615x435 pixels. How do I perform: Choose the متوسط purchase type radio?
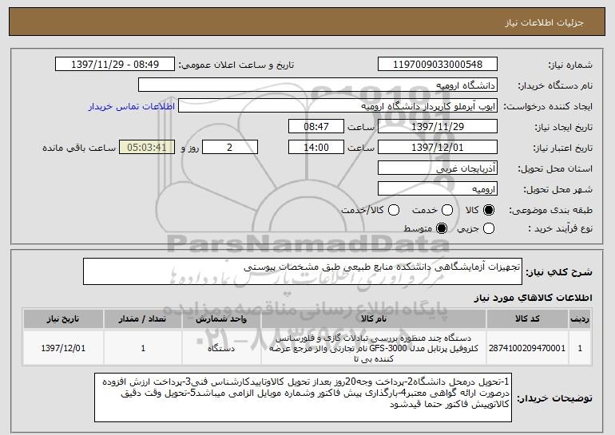[x=442, y=228]
